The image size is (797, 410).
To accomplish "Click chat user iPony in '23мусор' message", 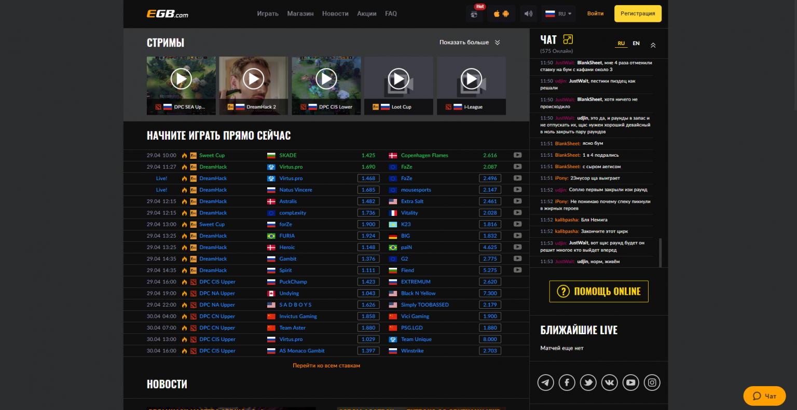I will 561,178.
